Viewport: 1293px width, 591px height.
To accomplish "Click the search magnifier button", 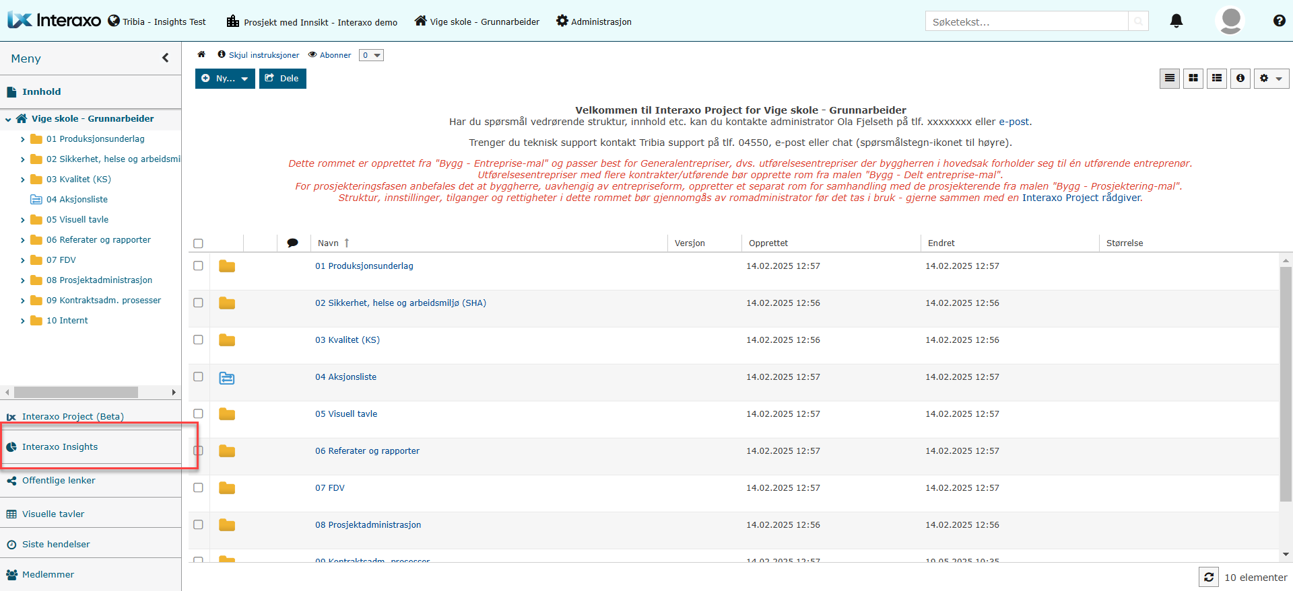I will click(x=1138, y=22).
